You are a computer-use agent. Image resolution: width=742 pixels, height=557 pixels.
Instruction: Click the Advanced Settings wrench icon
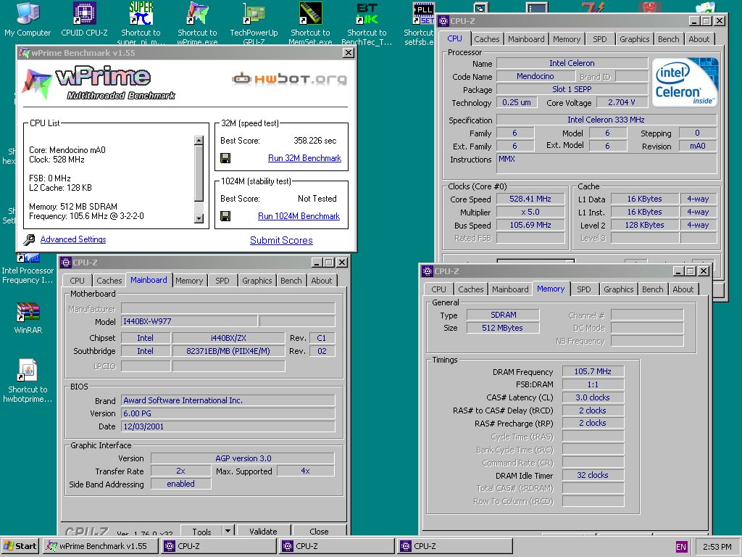[29, 239]
